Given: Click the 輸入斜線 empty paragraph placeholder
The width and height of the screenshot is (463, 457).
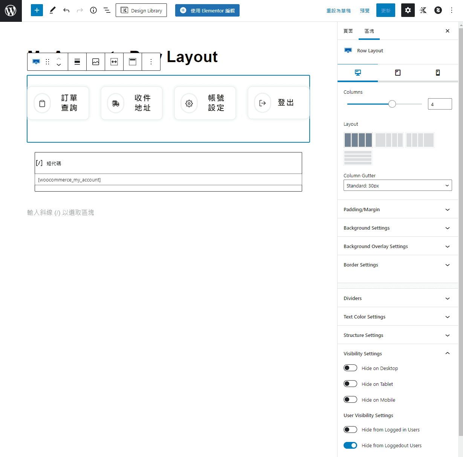Looking at the screenshot, I should [x=61, y=212].
